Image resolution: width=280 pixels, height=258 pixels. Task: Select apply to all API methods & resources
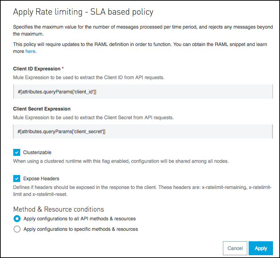click(17, 219)
